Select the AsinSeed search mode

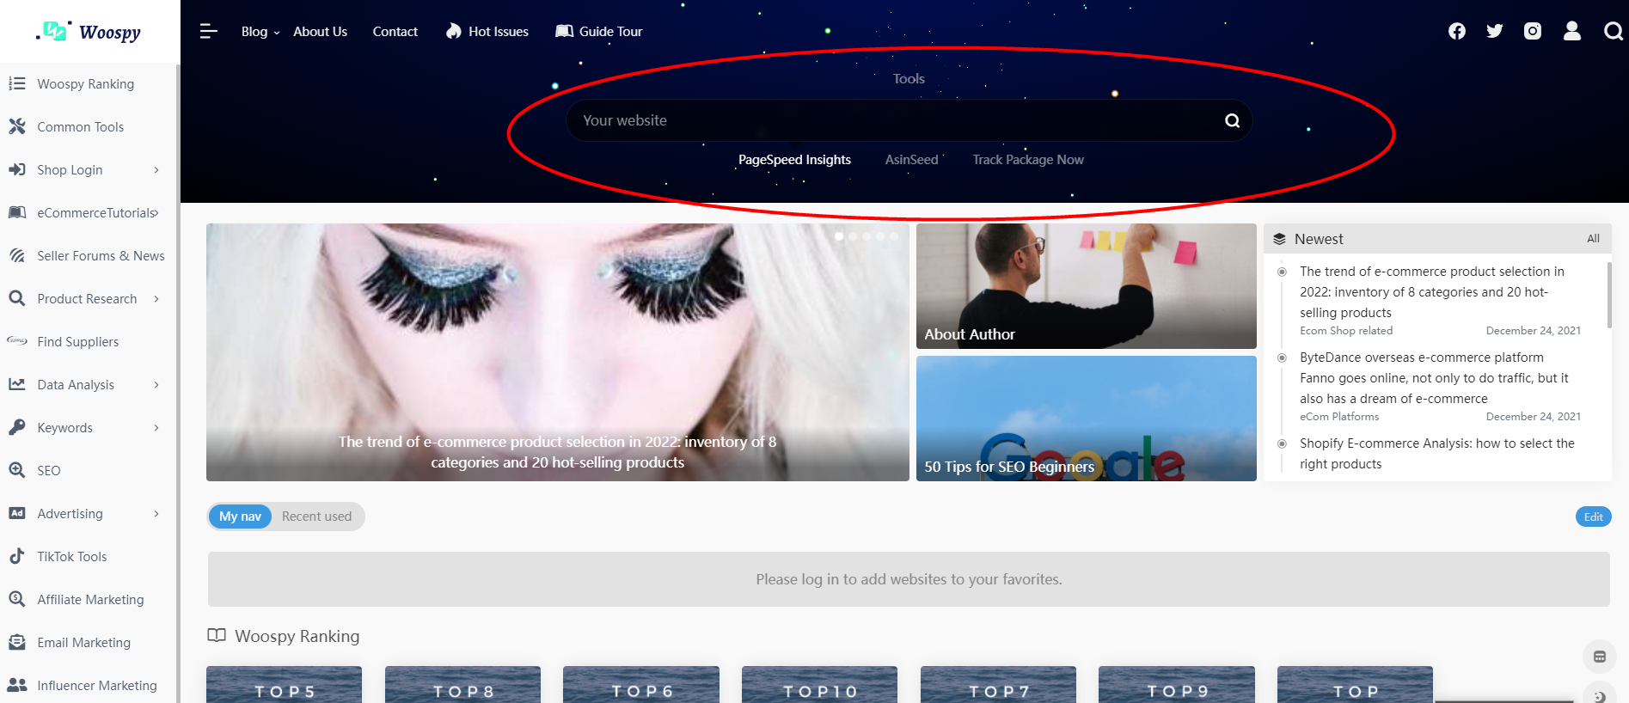click(911, 160)
